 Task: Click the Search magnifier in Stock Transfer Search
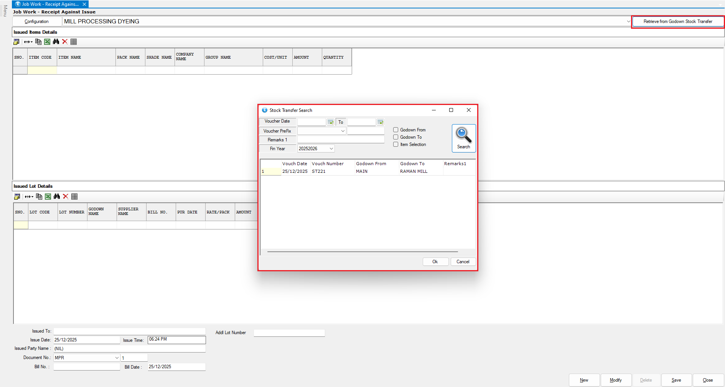tap(463, 138)
